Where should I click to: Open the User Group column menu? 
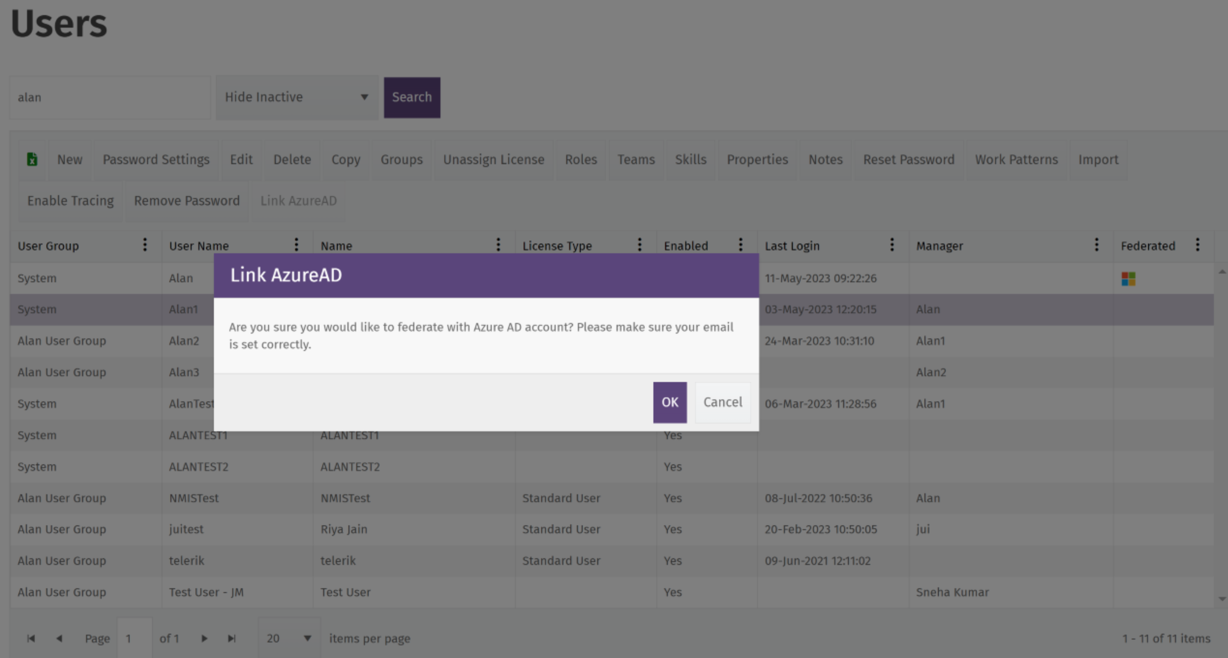(145, 245)
